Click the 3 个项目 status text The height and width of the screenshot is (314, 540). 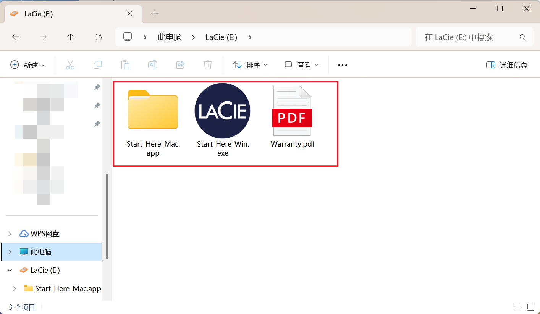click(22, 307)
